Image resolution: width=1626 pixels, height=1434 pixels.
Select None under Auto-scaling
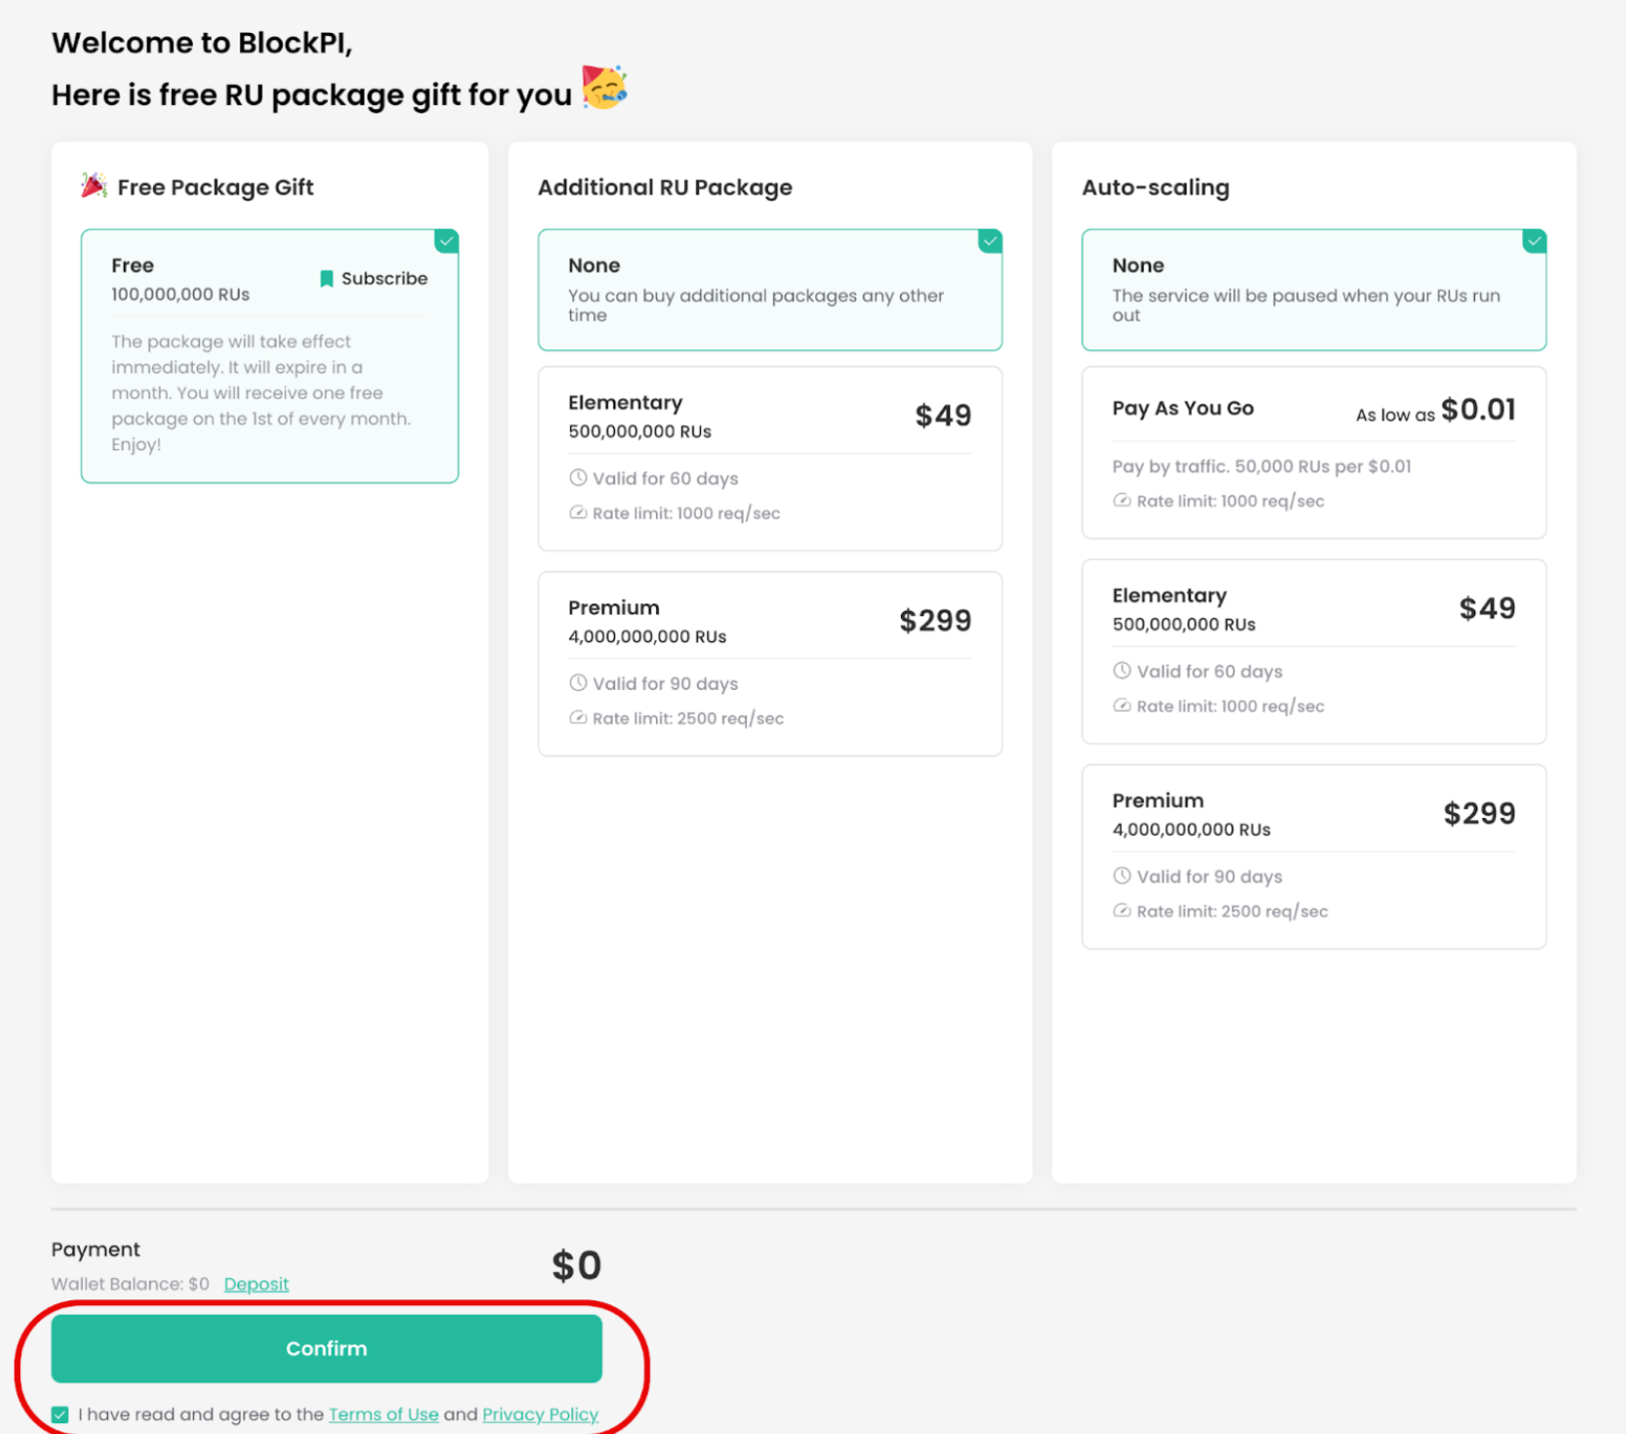pyautogui.click(x=1313, y=290)
